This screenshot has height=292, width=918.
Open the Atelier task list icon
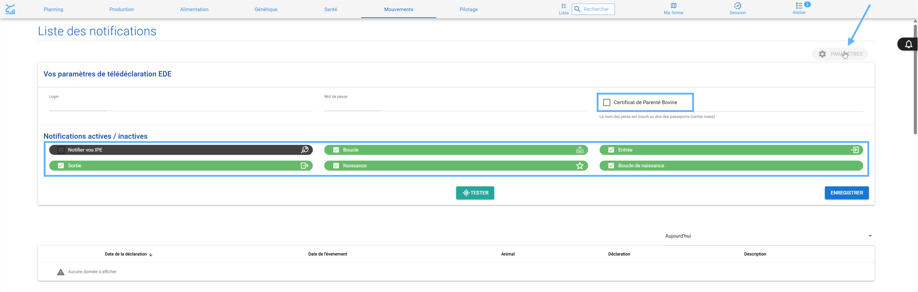click(799, 6)
